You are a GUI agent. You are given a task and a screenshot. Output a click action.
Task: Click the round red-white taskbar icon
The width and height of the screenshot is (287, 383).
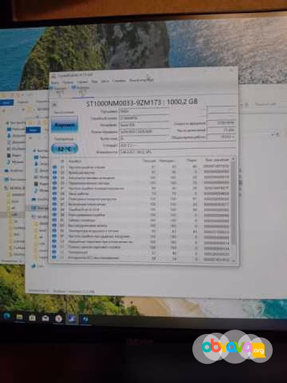coord(59,319)
